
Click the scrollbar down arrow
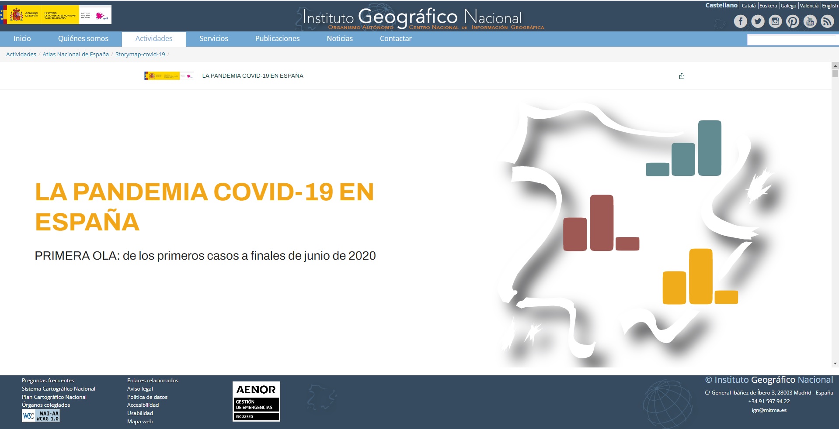(x=835, y=364)
